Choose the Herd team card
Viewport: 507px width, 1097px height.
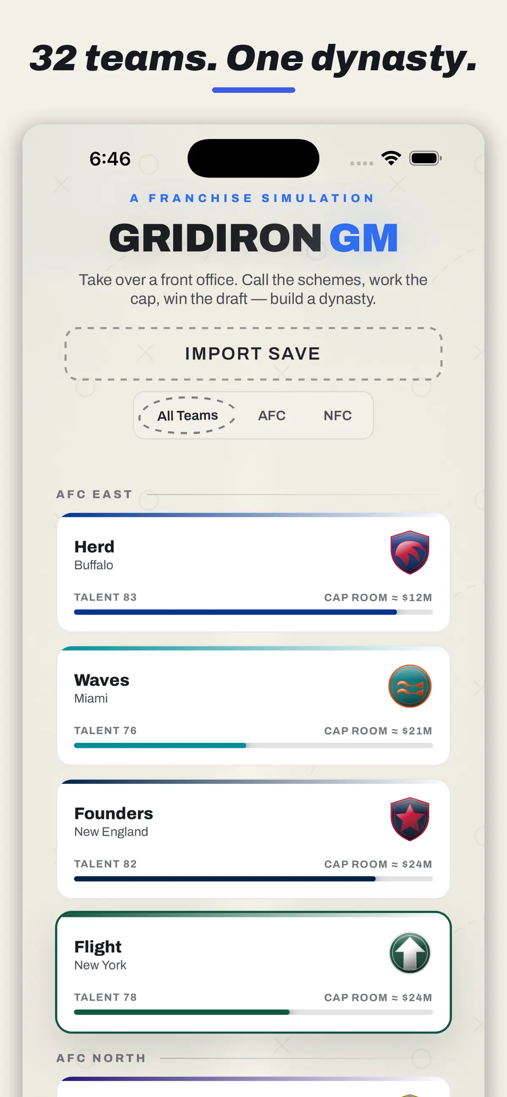[x=253, y=572]
